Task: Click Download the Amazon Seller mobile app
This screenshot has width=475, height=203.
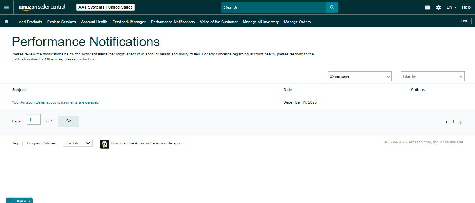Action: coord(145,143)
